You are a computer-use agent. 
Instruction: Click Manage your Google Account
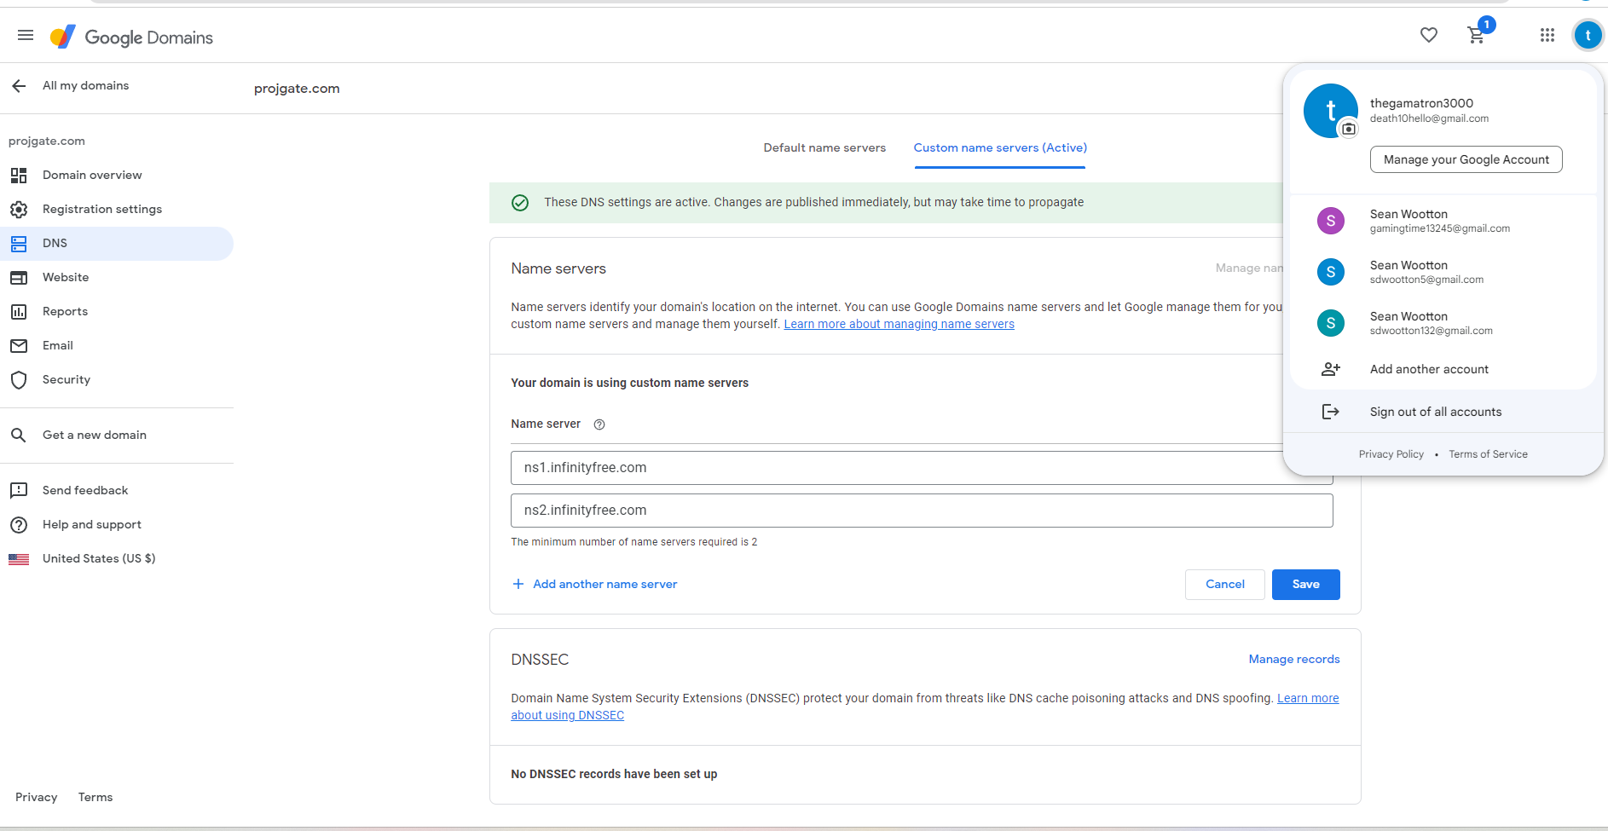coord(1466,160)
